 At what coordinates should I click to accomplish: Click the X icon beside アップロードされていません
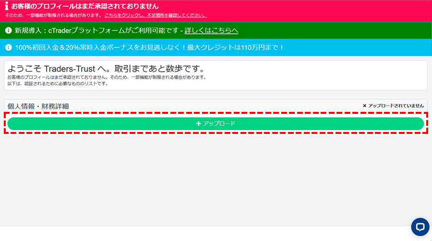tap(364, 106)
